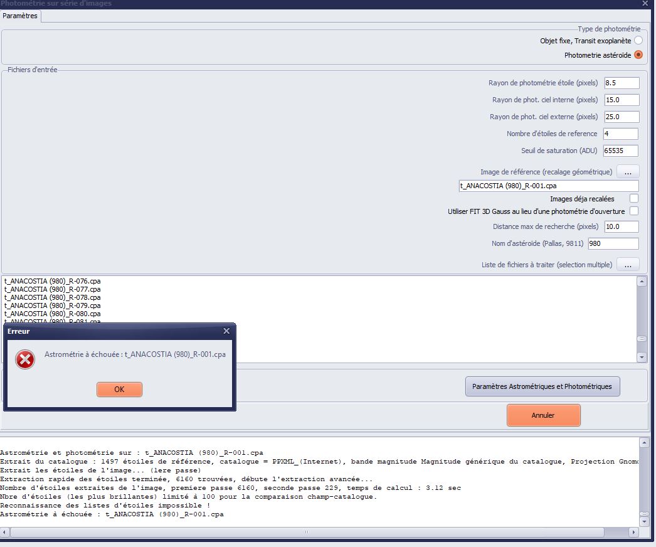Edit Rayon de phot. ciel interne value
This screenshot has height=547, width=656.
click(621, 100)
